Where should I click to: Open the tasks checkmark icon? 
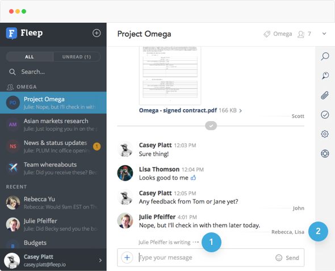pyautogui.click(x=325, y=115)
